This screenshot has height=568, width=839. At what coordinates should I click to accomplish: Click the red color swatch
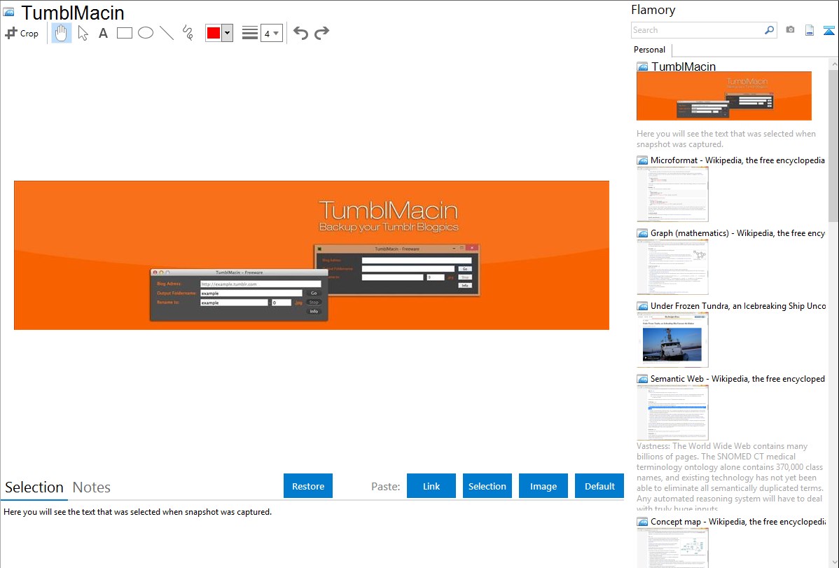pos(214,33)
